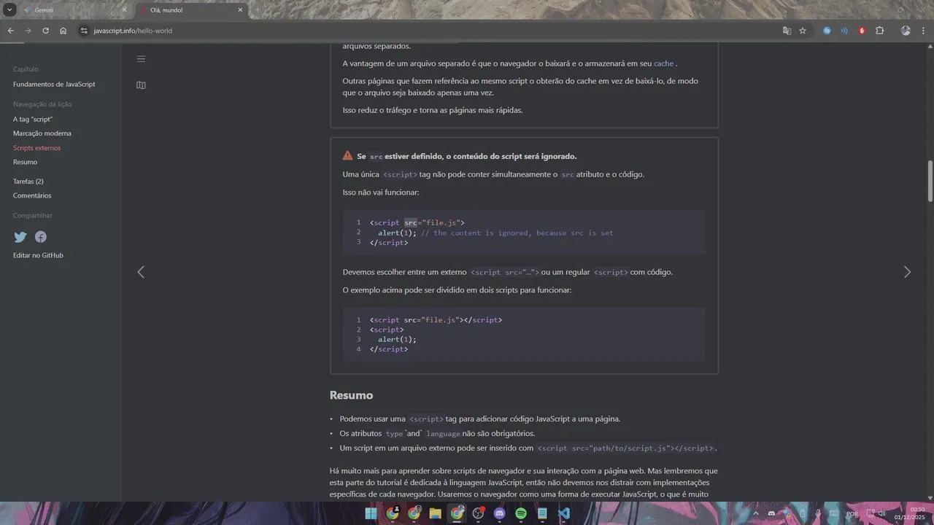This screenshot has width=934, height=525.
Task: Open Spotify from taskbar
Action: tap(521, 513)
